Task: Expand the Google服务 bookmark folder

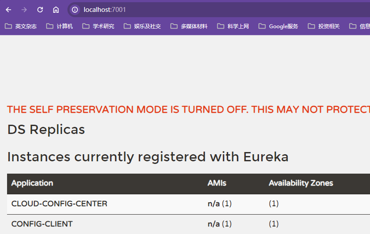Action: pyautogui.click(x=278, y=26)
